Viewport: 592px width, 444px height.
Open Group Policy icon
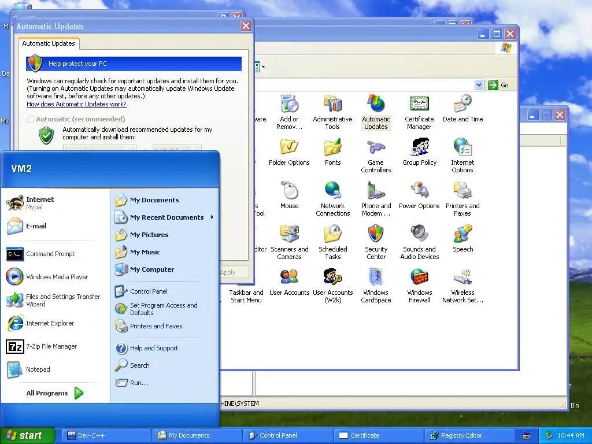[x=419, y=152]
